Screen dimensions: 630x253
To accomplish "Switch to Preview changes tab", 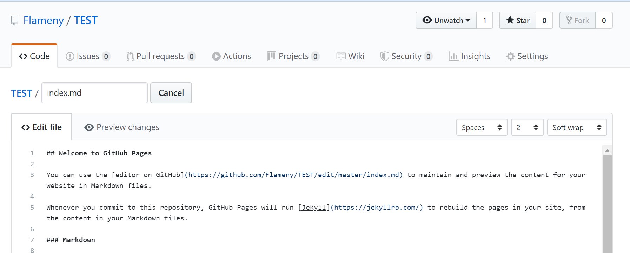I will 122,127.
